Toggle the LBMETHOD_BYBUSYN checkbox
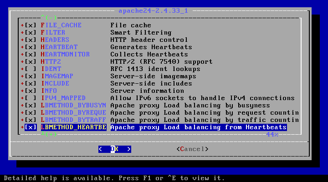The image size is (328, 182). click(31, 105)
